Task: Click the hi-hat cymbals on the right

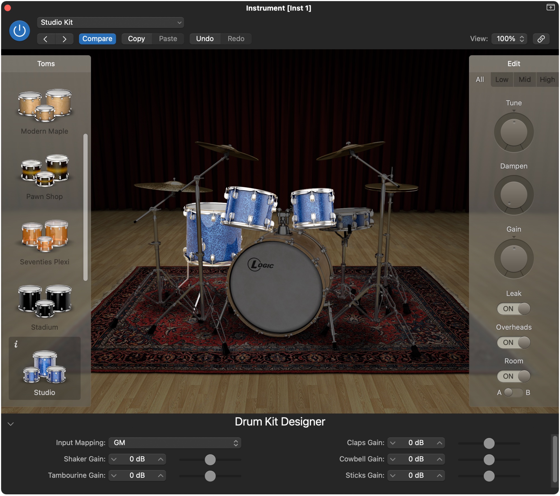Action: pos(391,187)
